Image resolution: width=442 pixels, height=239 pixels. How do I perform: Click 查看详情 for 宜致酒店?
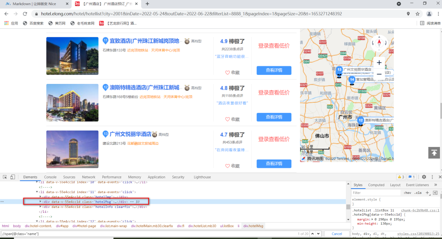(x=274, y=70)
